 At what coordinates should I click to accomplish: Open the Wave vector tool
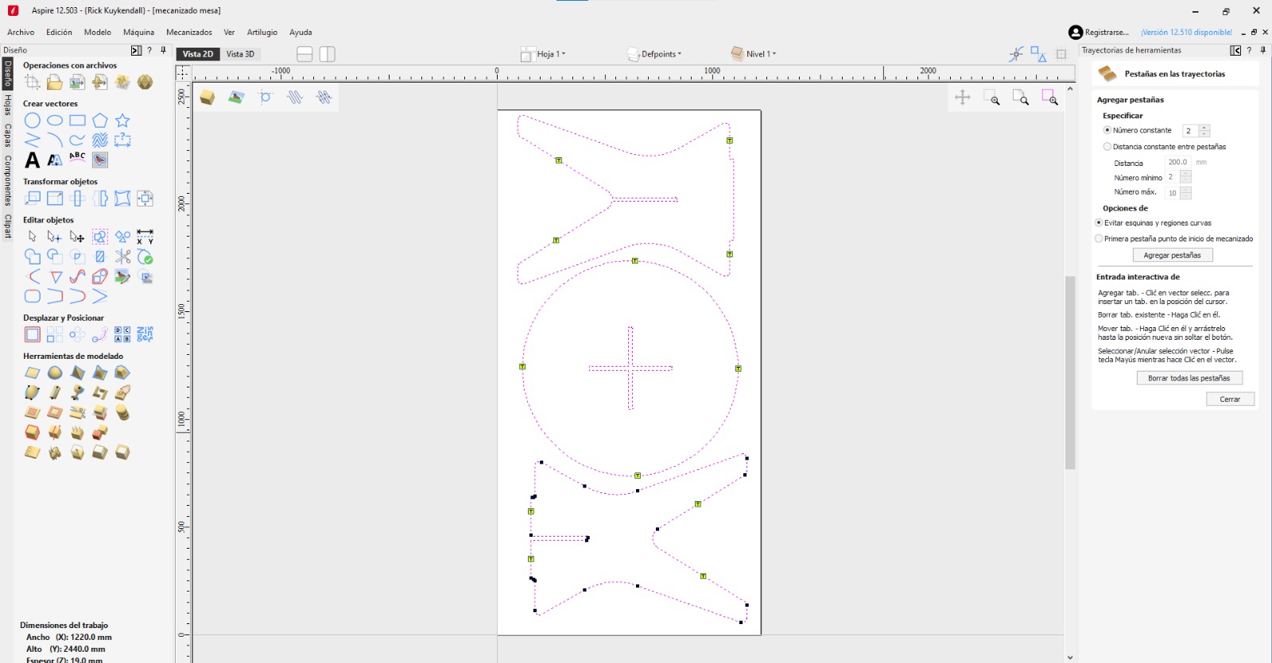99,141
